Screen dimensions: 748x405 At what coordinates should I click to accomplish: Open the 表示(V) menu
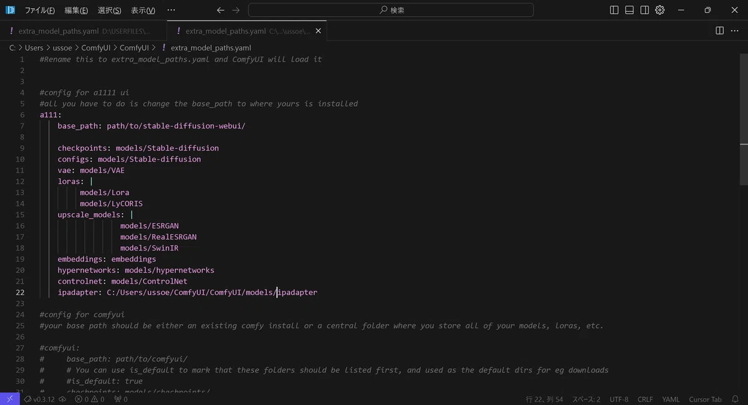pyautogui.click(x=143, y=10)
